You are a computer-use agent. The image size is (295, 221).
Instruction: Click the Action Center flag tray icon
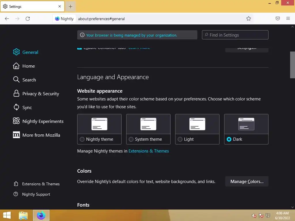pos(261,216)
